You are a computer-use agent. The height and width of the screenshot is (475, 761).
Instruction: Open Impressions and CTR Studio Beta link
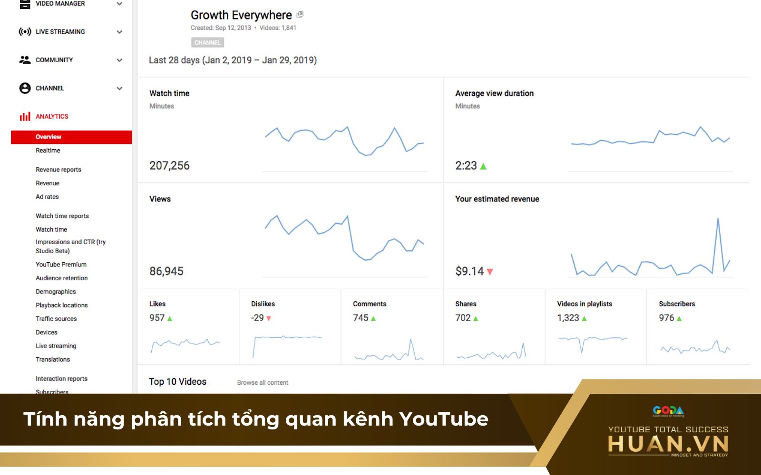pyautogui.click(x=70, y=247)
